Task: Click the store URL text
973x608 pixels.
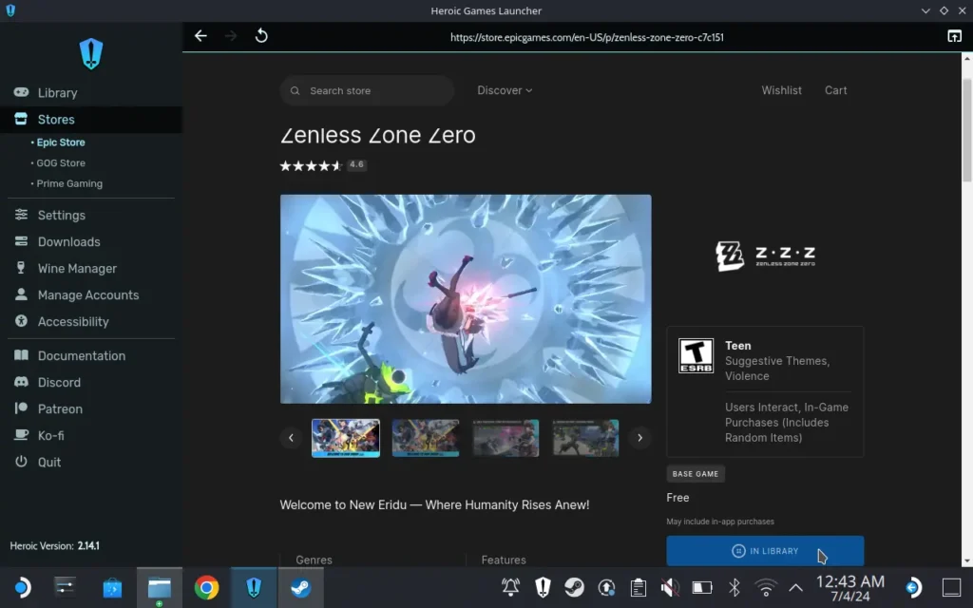Action: [x=586, y=37]
